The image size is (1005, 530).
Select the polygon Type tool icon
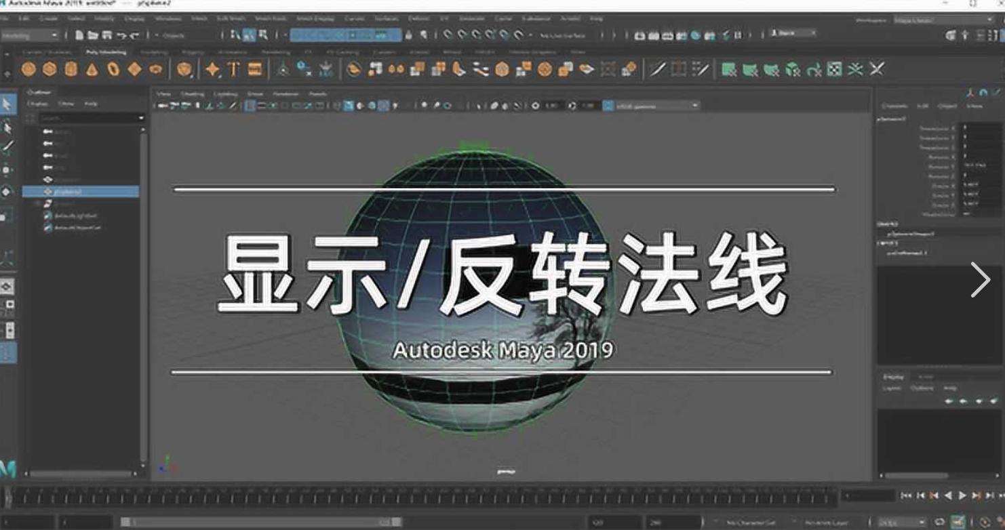[x=234, y=69]
